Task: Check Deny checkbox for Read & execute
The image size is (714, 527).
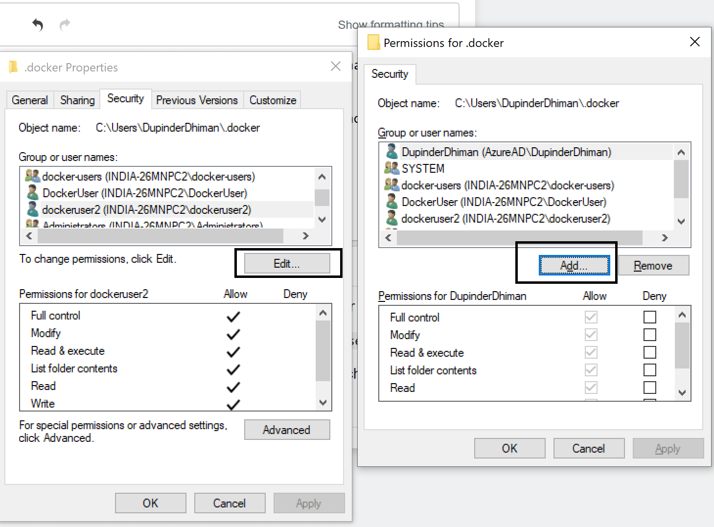Action: [649, 353]
